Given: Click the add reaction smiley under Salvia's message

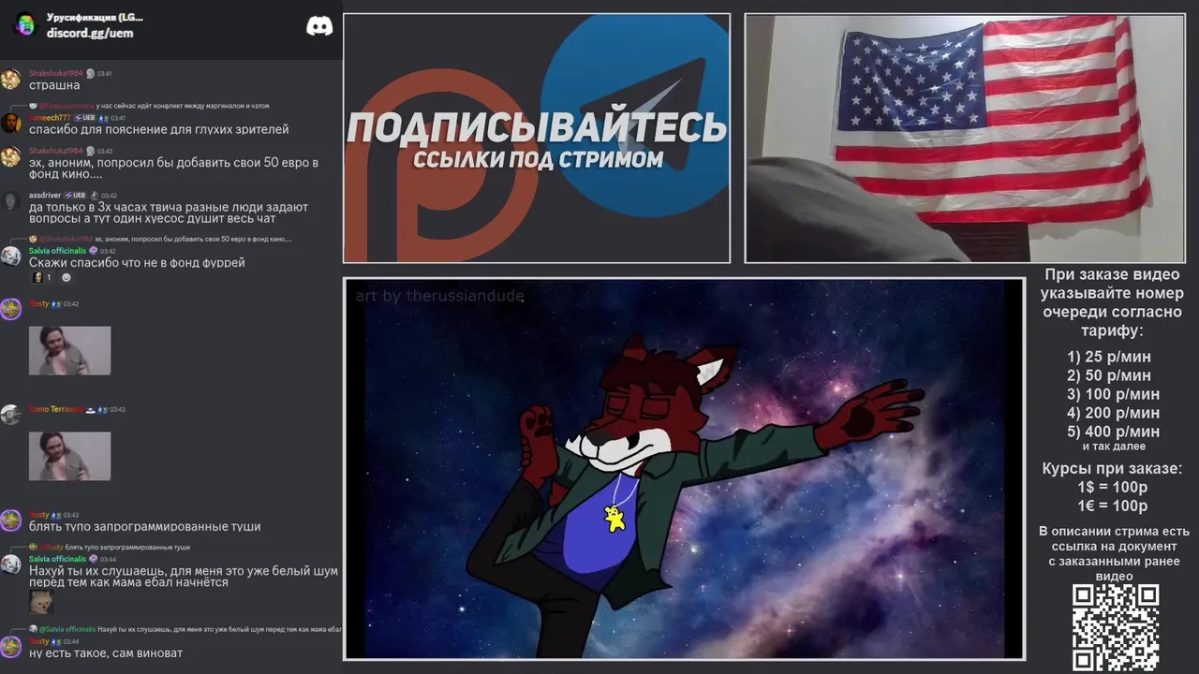Looking at the screenshot, I should pyautogui.click(x=67, y=277).
